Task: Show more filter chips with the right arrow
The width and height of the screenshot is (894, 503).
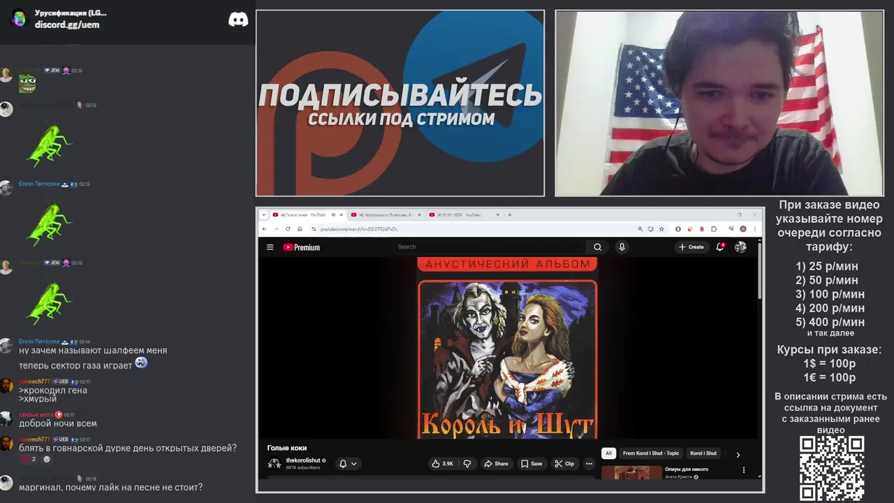Action: pos(738,454)
